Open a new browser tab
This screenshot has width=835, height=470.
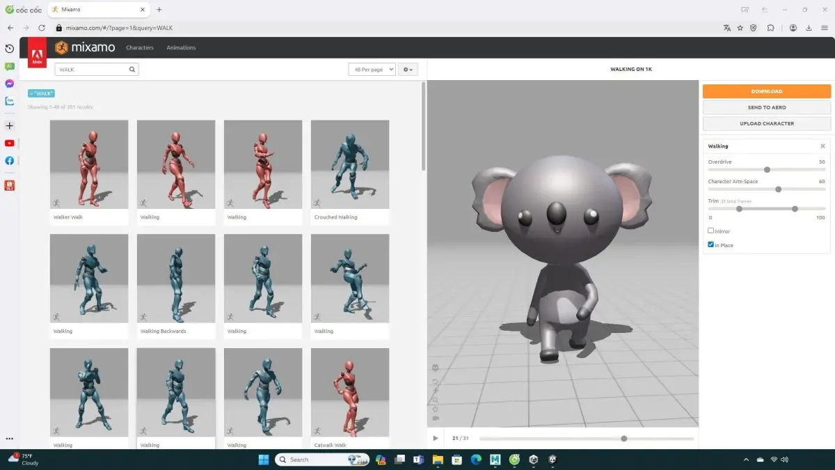[159, 10]
